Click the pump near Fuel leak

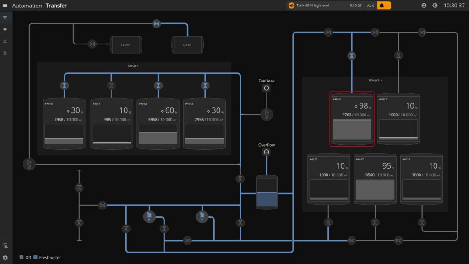pyautogui.click(x=267, y=114)
